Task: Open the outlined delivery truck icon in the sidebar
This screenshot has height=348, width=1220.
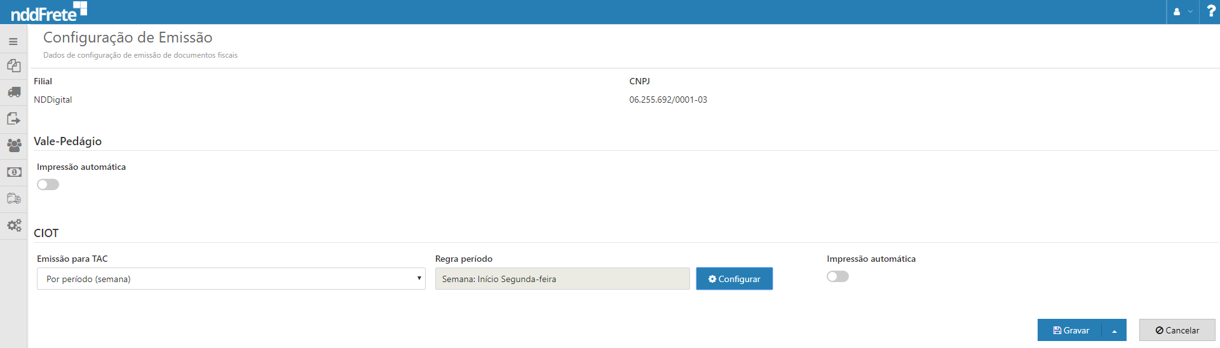Action: tap(13, 199)
